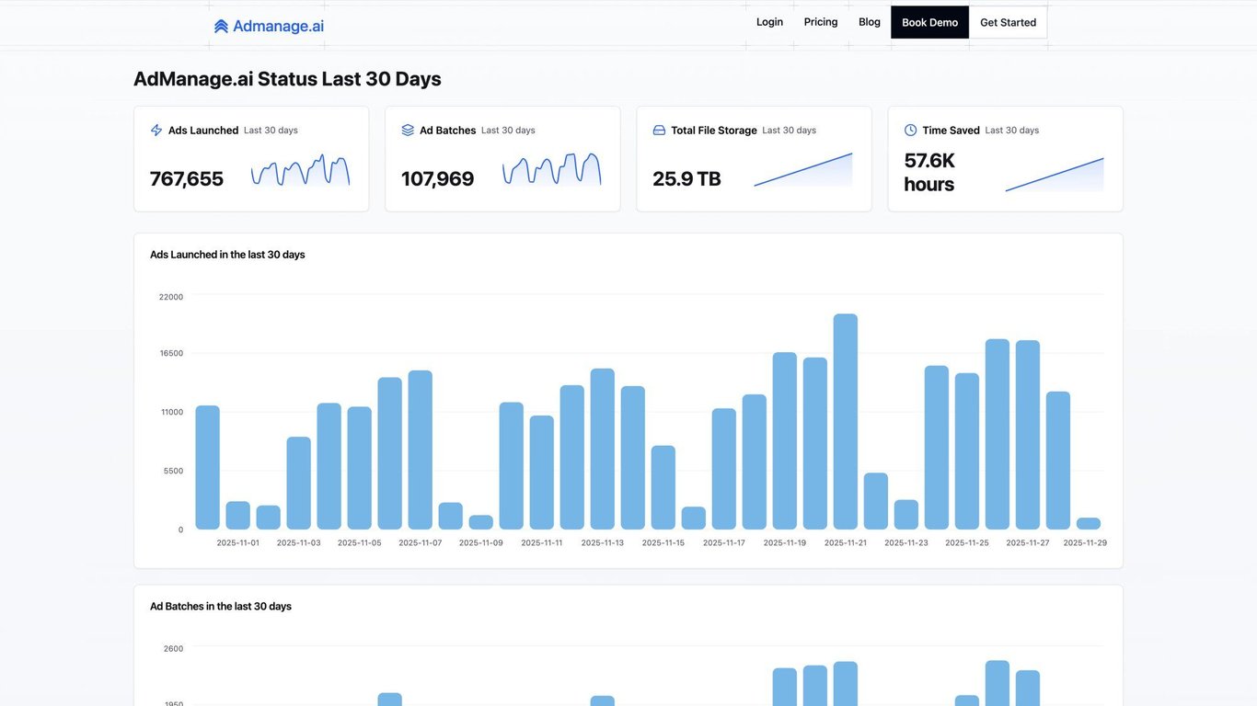This screenshot has height=706, width=1257.
Task: Select the first bar in Ads Launched chart
Action: coord(208,468)
